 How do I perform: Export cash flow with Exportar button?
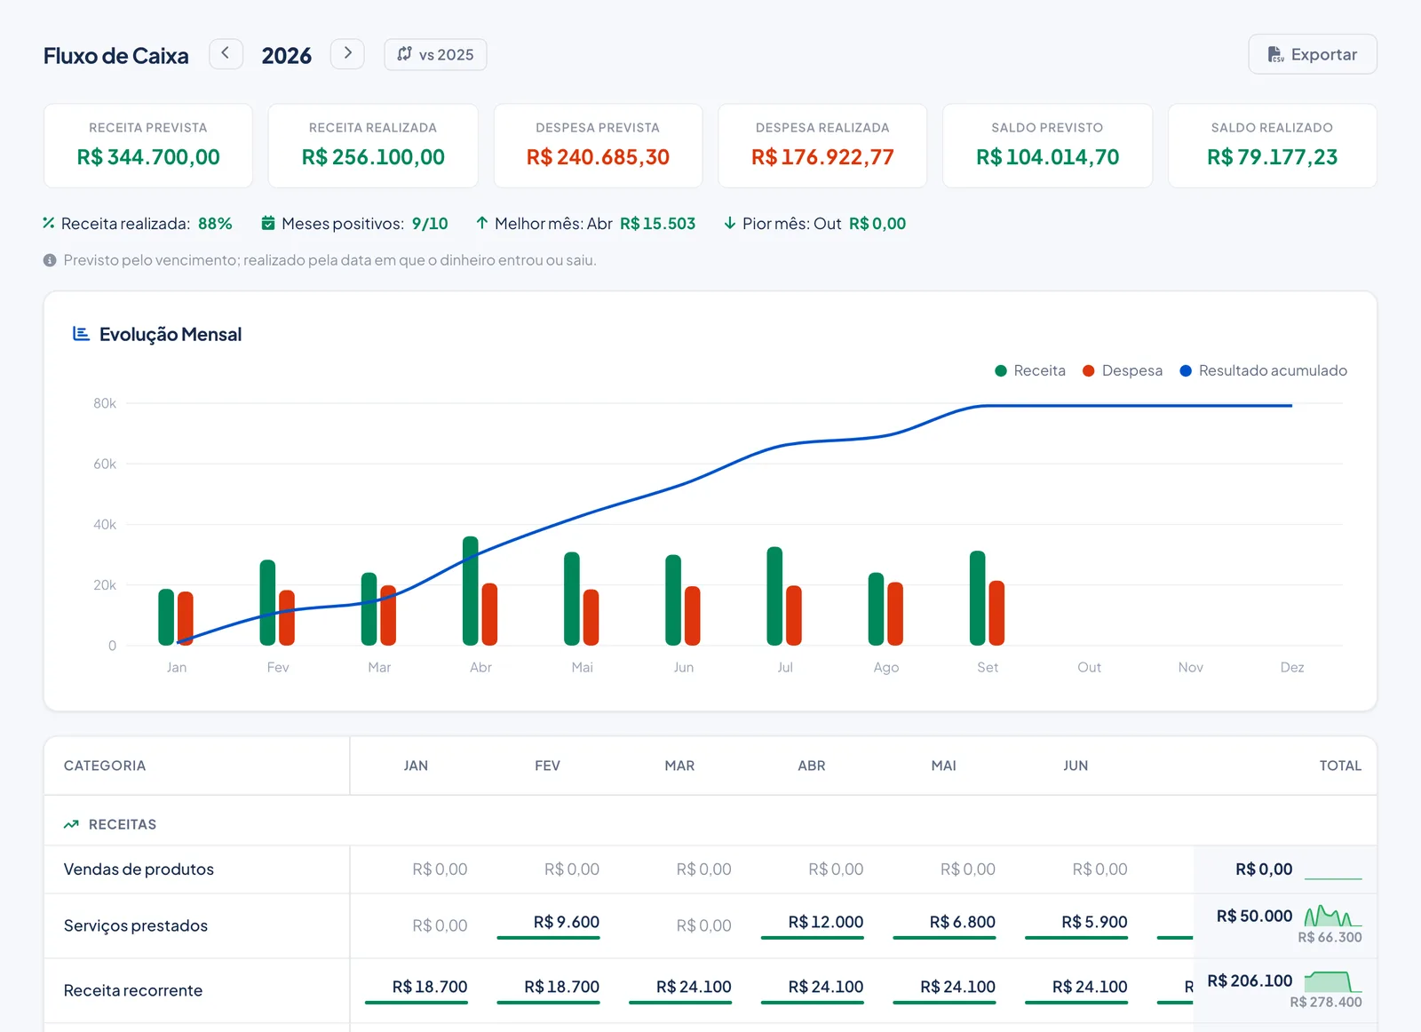pos(1312,54)
